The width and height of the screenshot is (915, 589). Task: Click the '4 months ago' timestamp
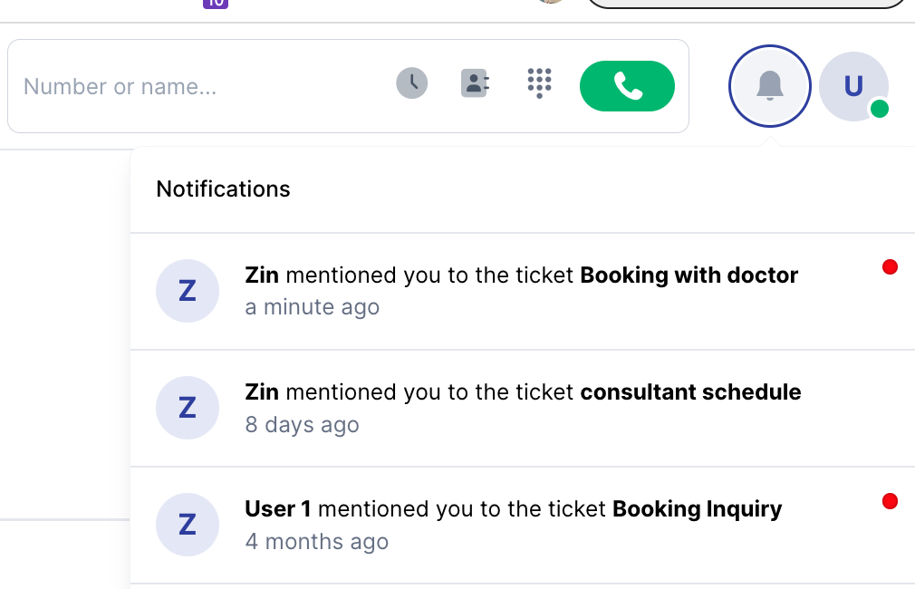coord(316,542)
